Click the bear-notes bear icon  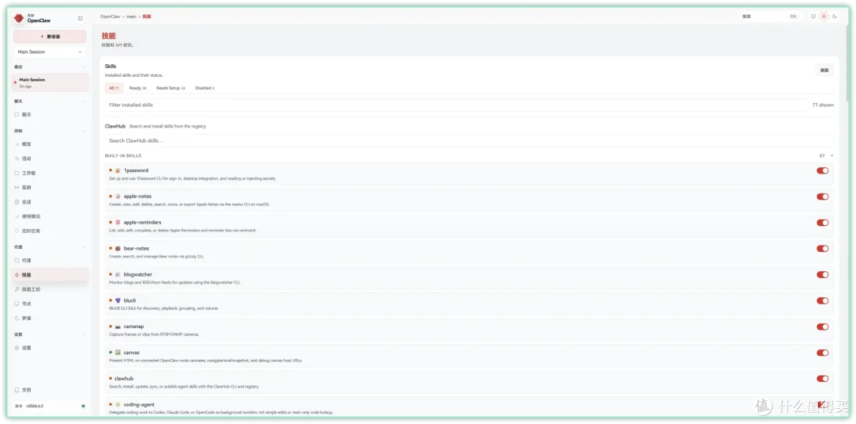[117, 248]
